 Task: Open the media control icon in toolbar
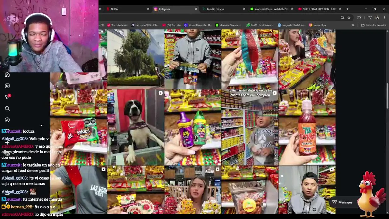tap(370, 18)
